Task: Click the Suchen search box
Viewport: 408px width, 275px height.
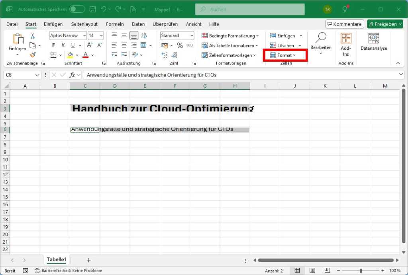Action: 250,10
